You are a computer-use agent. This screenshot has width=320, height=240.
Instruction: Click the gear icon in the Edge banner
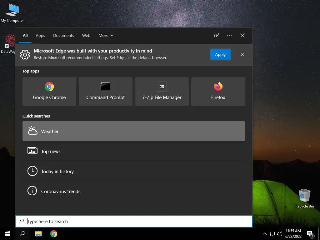tap(25, 54)
